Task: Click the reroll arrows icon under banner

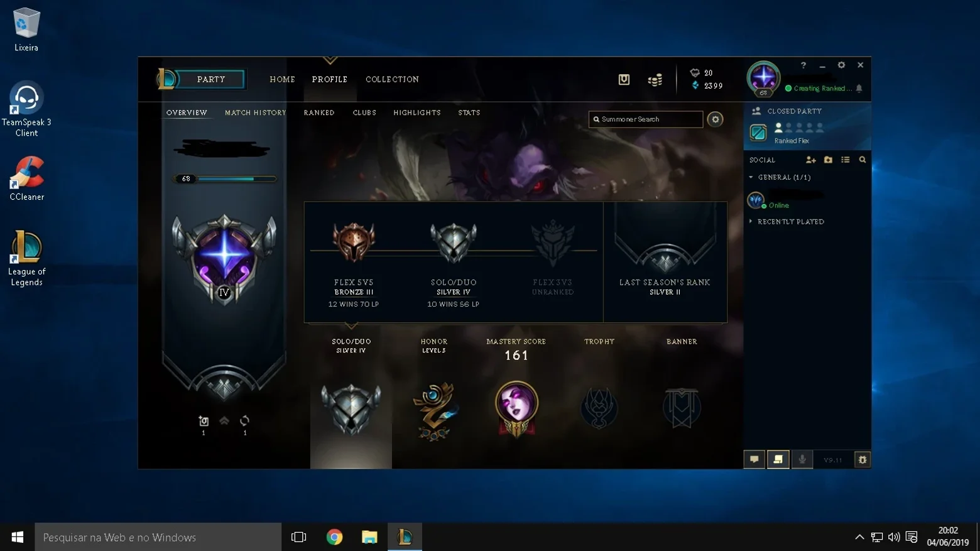Action: tap(245, 420)
